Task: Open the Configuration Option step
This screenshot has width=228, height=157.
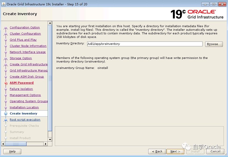Action: [25, 27]
